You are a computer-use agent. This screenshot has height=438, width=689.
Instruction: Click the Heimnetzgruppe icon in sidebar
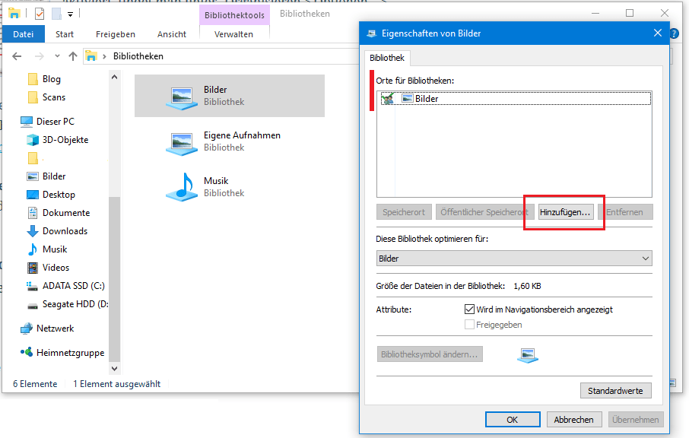(x=27, y=353)
